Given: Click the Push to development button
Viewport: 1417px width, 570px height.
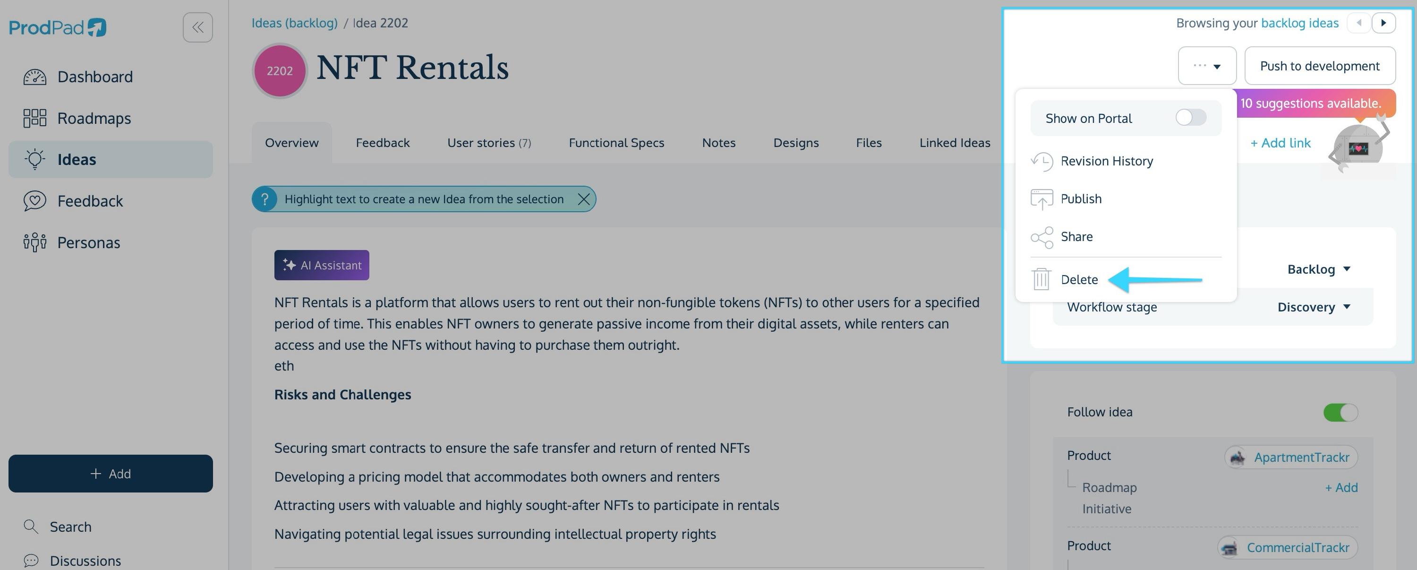Looking at the screenshot, I should (1319, 66).
